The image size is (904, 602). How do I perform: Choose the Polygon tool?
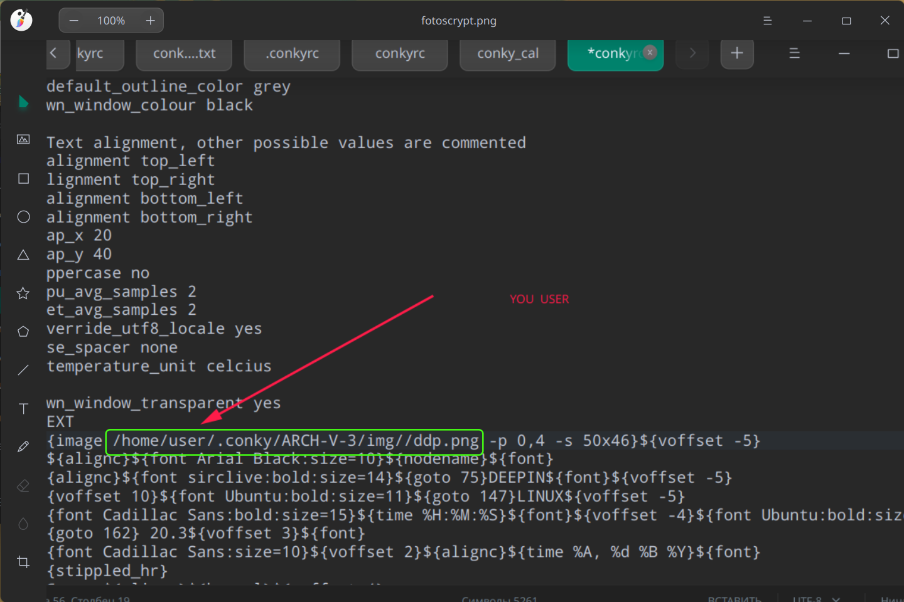[x=23, y=331]
